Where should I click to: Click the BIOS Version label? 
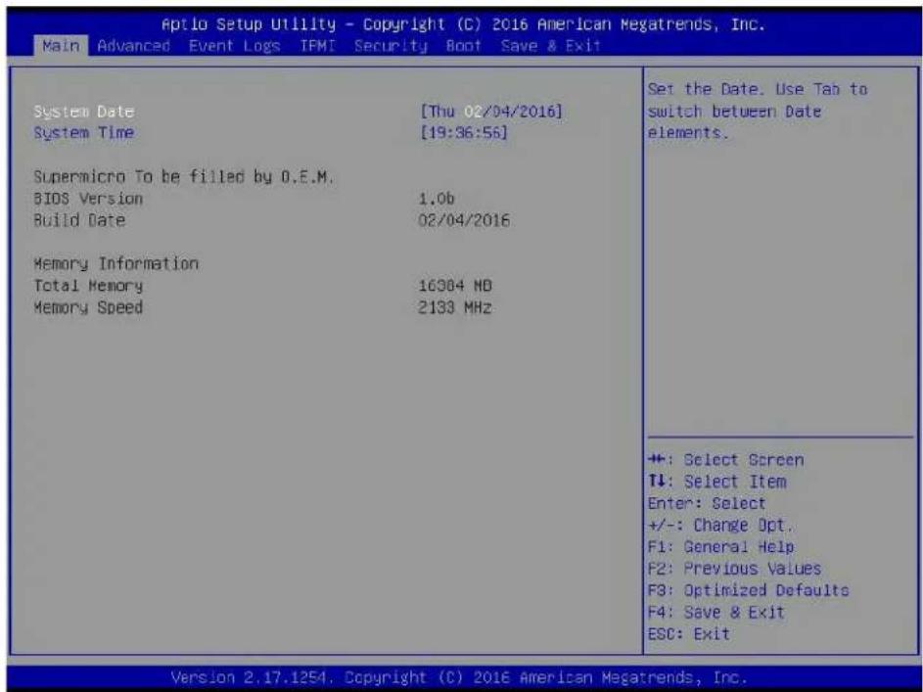(88, 199)
